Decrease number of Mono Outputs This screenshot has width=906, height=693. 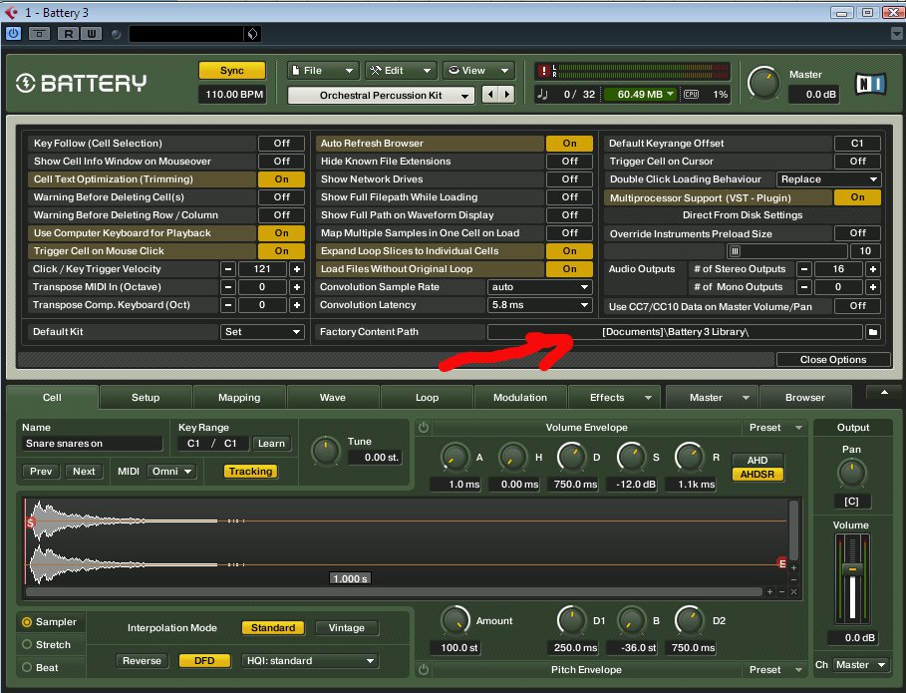click(803, 287)
